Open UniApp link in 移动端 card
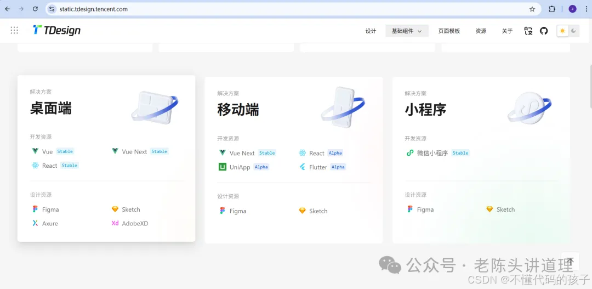 240,167
